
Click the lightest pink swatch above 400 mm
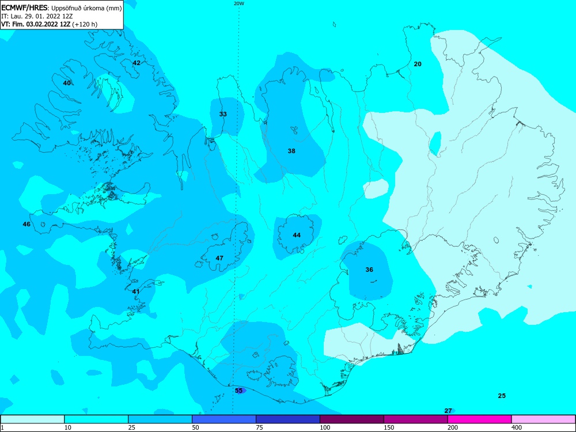pyautogui.click(x=544, y=419)
